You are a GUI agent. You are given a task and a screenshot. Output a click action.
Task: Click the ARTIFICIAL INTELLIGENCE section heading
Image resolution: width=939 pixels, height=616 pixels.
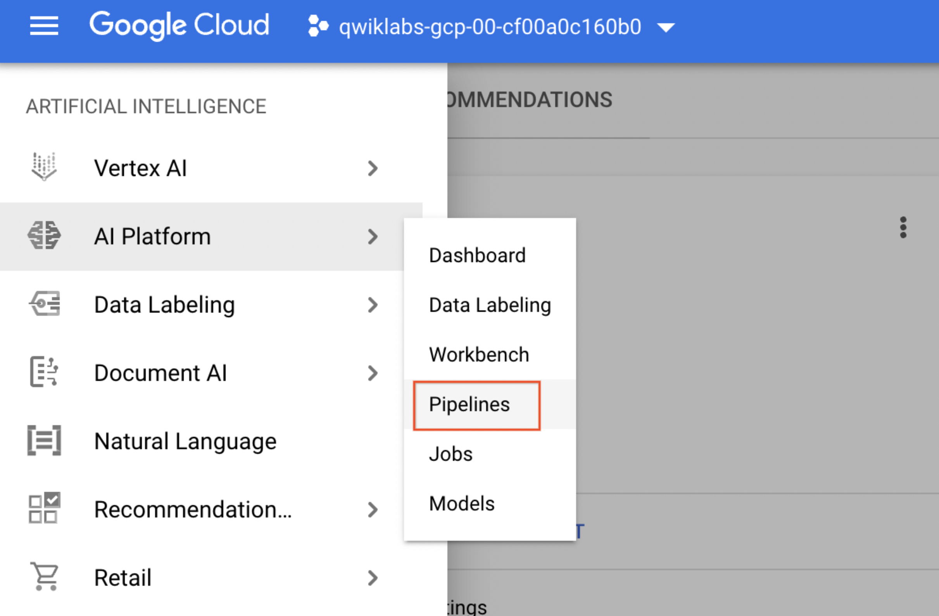pyautogui.click(x=147, y=107)
